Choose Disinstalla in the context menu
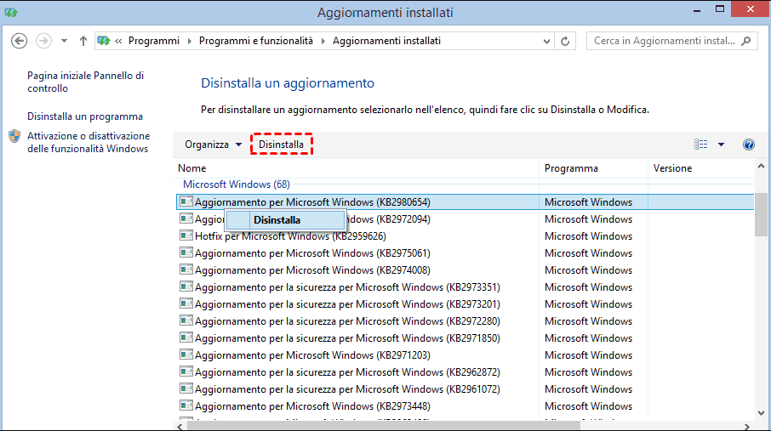 [x=277, y=219]
